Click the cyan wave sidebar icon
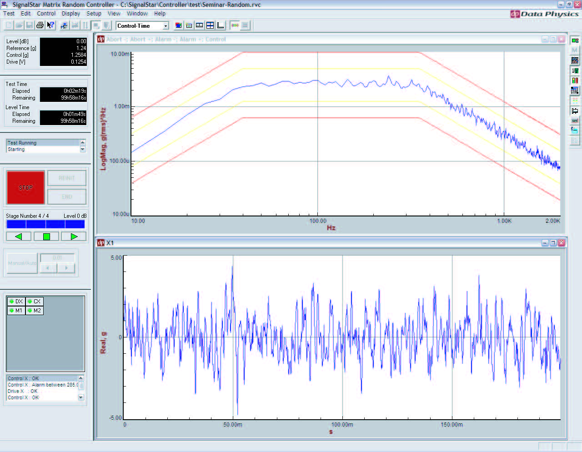This screenshot has height=452, width=582. [575, 131]
